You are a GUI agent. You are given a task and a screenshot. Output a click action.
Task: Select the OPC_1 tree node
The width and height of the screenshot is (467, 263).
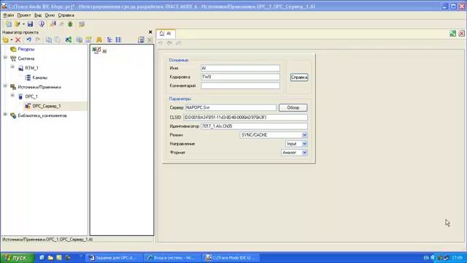[x=31, y=97]
